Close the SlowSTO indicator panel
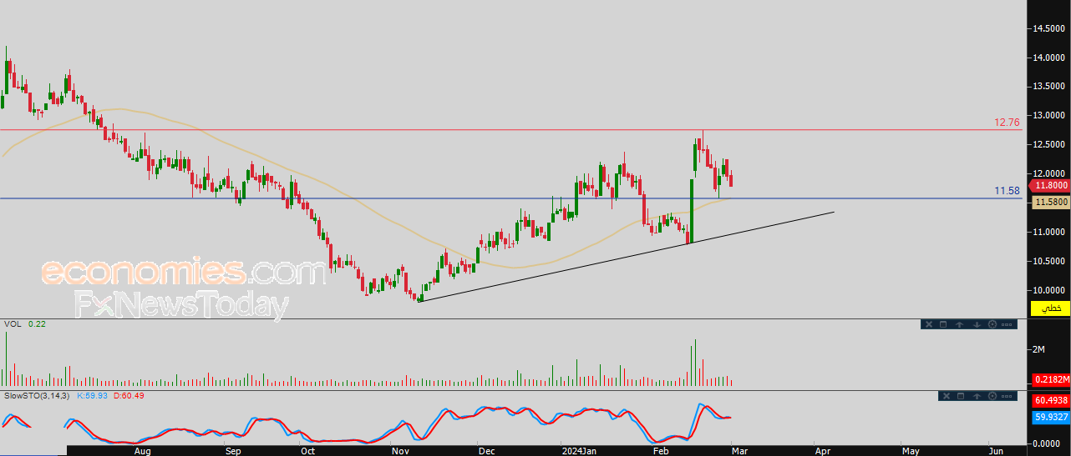 point(947,396)
